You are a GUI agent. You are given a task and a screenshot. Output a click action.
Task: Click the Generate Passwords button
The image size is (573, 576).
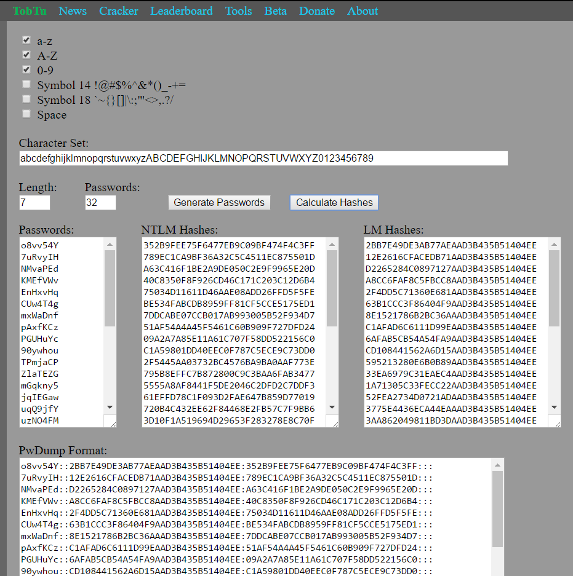click(219, 202)
